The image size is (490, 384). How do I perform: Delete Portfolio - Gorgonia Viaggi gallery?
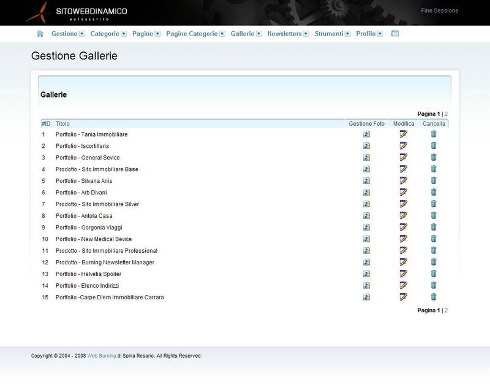pyautogui.click(x=434, y=227)
